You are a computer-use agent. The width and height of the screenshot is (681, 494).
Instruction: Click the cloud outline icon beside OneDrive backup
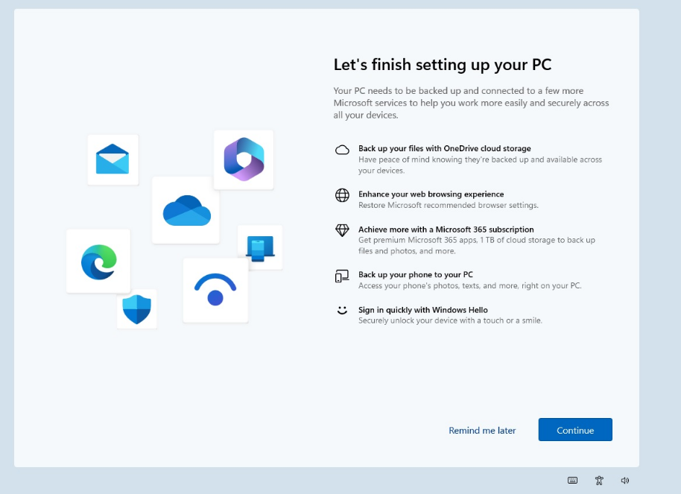(342, 150)
